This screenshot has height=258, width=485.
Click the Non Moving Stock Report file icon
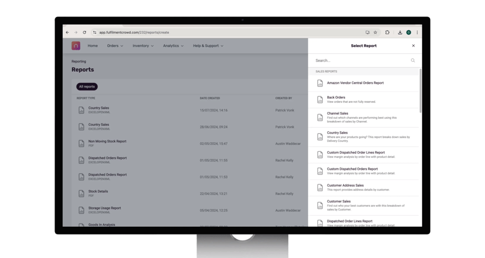tap(82, 143)
